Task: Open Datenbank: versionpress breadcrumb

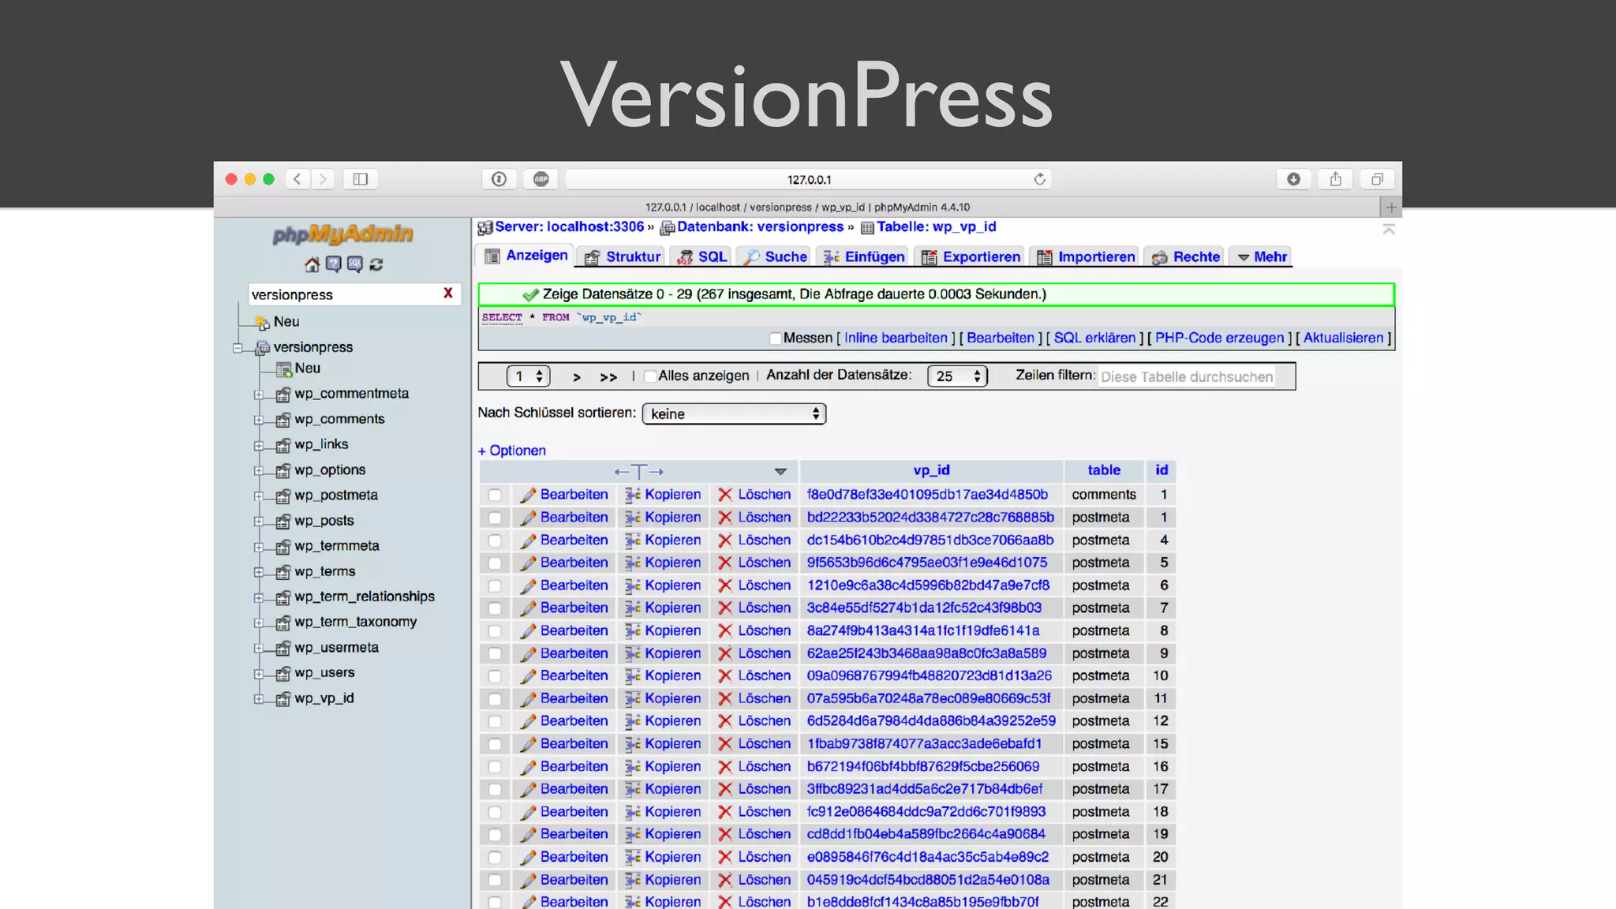Action: tap(760, 227)
